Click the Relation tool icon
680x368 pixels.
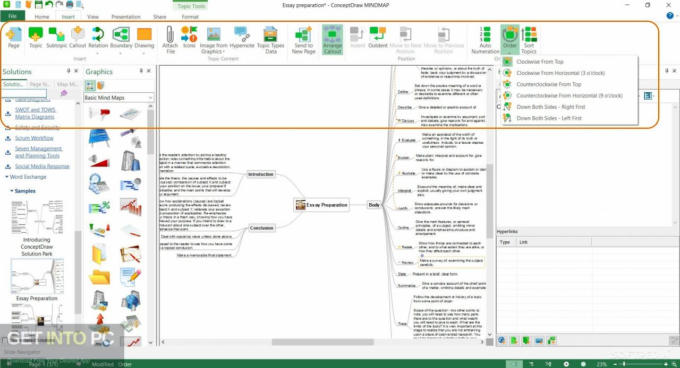click(x=98, y=34)
